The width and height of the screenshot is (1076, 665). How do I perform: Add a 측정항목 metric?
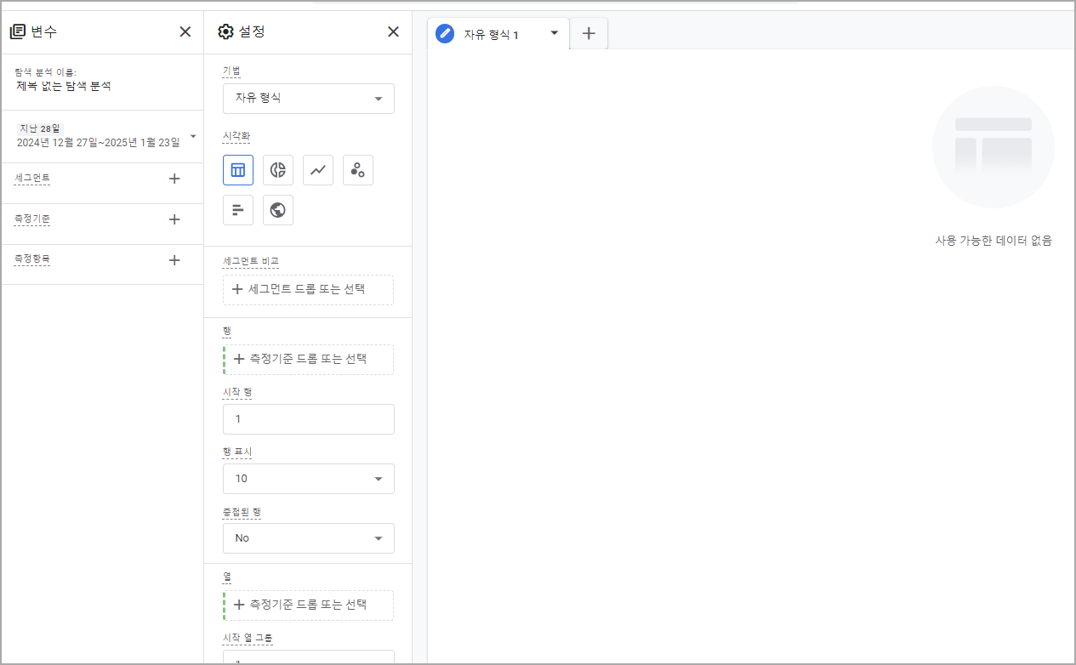(174, 259)
